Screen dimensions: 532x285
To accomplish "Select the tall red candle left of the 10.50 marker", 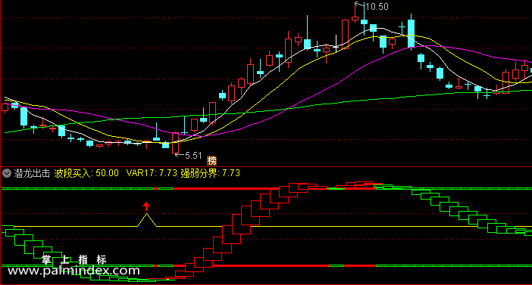I will click(x=345, y=34).
